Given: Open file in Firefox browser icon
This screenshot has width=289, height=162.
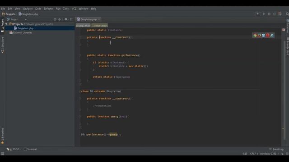Looking at the screenshot, I should (x=259, y=36).
